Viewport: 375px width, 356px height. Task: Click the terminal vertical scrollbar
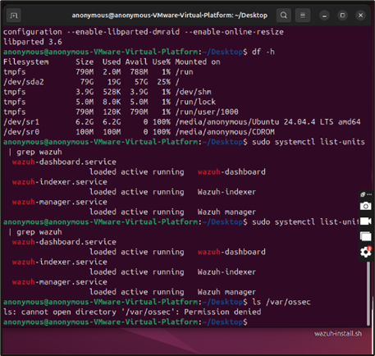click(x=368, y=293)
